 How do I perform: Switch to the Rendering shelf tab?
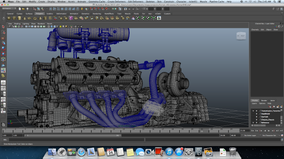[x=97, y=14]
